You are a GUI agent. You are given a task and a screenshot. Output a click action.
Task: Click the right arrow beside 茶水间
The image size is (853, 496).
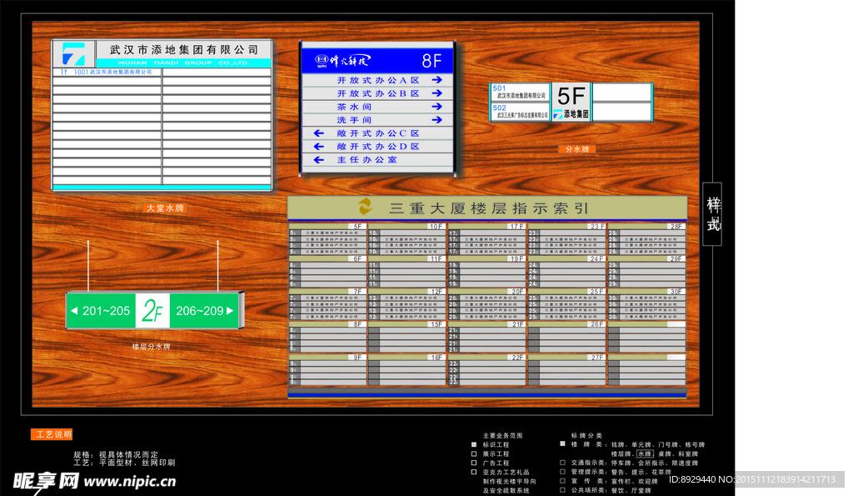pos(436,106)
